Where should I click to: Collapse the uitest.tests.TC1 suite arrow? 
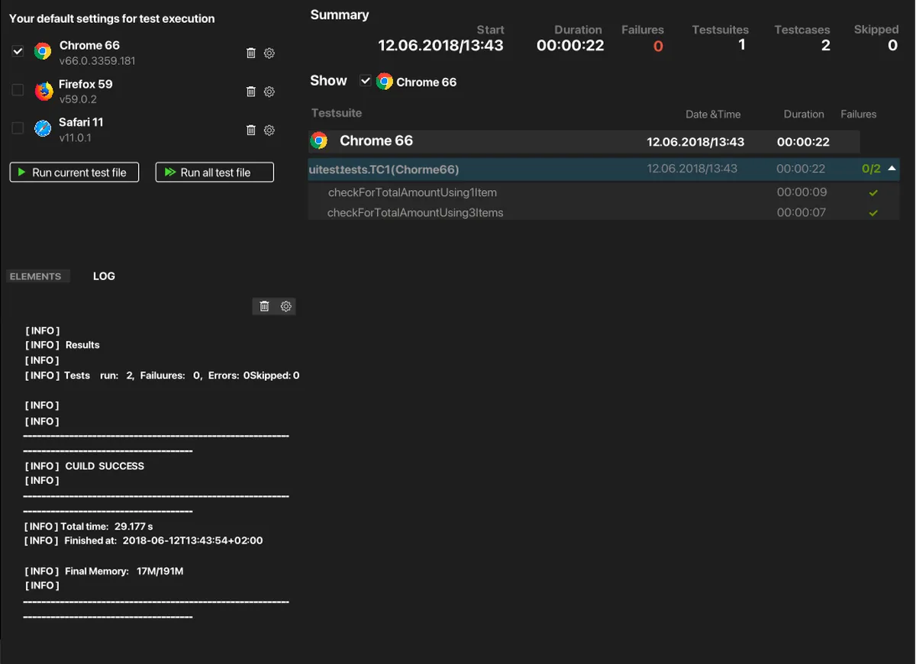click(892, 169)
